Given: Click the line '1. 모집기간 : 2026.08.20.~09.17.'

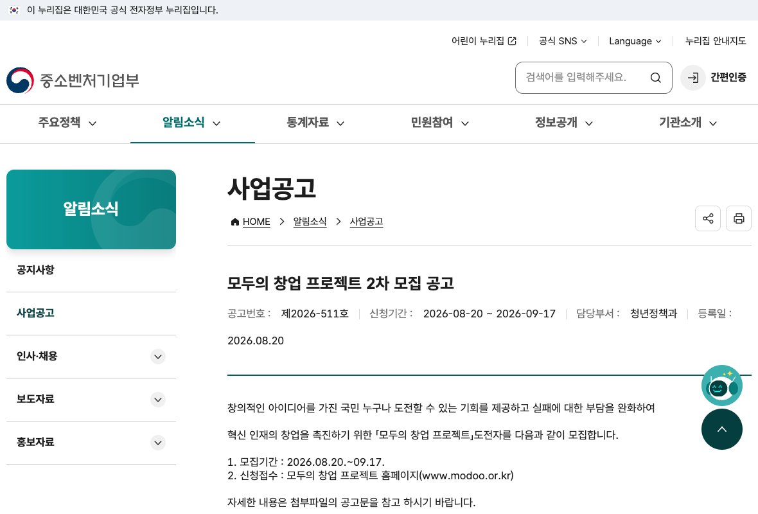Looking at the screenshot, I should (x=306, y=462).
